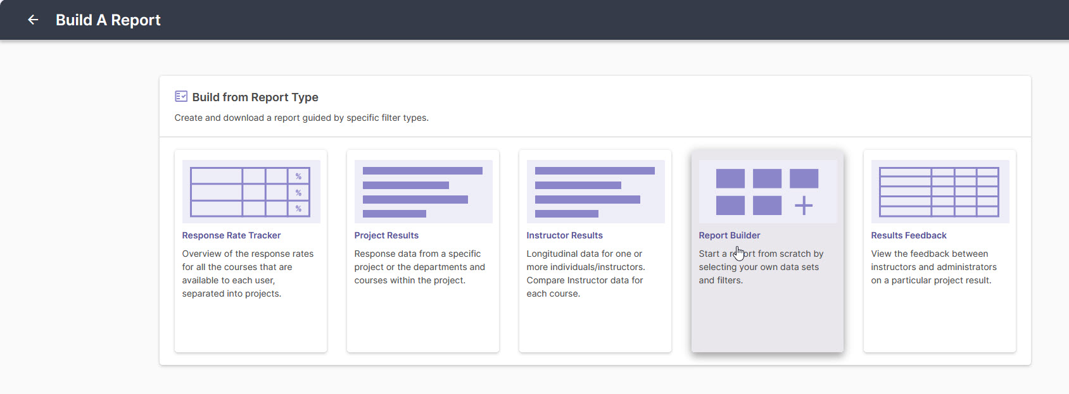This screenshot has height=394, width=1069.
Task: Open the Instructor Results bar chart thumbnail
Action: pos(595,192)
